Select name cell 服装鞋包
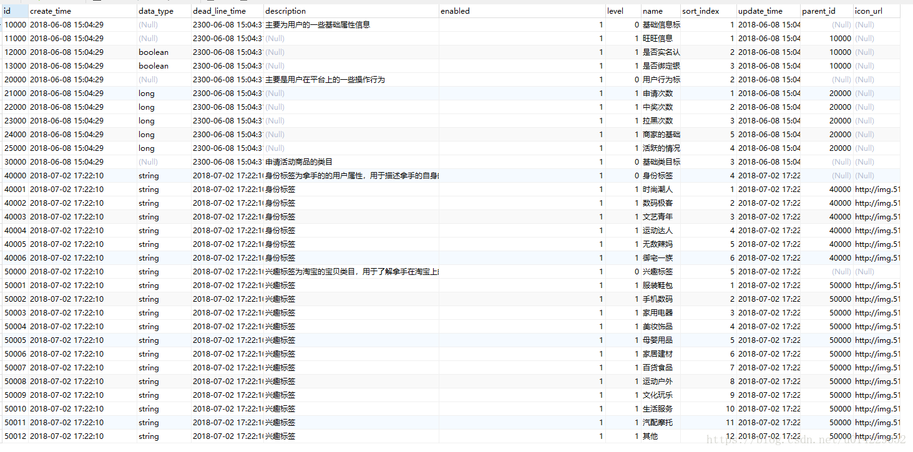Screen dimensions: 913x452 661,286
